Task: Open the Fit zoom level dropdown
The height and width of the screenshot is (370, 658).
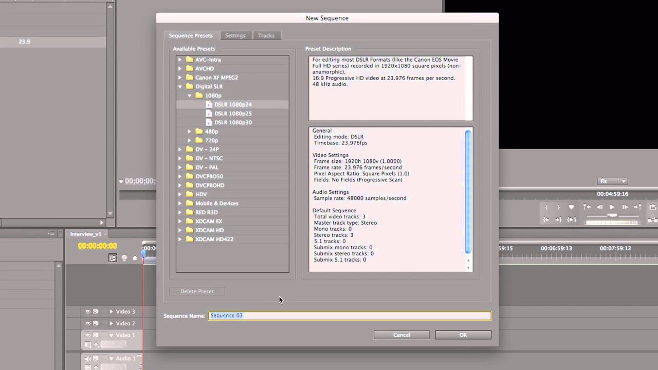Action: pyautogui.click(x=612, y=181)
